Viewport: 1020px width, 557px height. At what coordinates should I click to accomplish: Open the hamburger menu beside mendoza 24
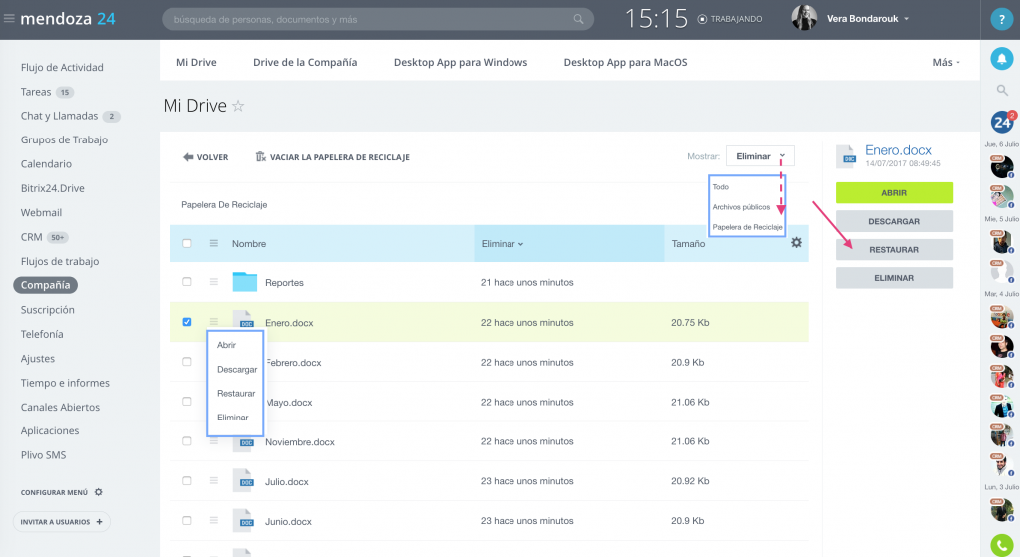click(x=9, y=18)
